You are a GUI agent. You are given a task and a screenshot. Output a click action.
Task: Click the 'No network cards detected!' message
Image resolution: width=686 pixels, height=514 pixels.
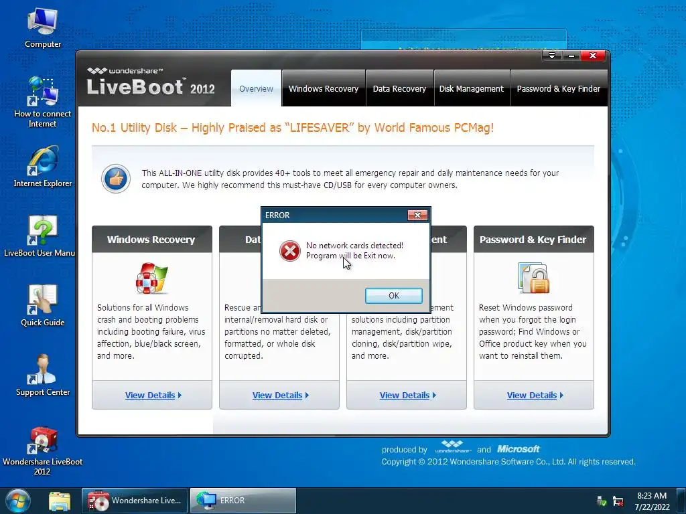click(x=354, y=245)
